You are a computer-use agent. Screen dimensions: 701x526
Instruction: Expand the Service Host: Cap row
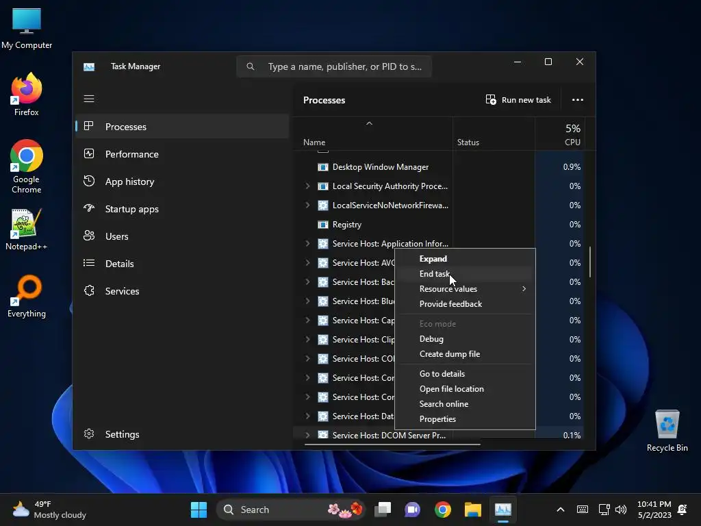307,321
